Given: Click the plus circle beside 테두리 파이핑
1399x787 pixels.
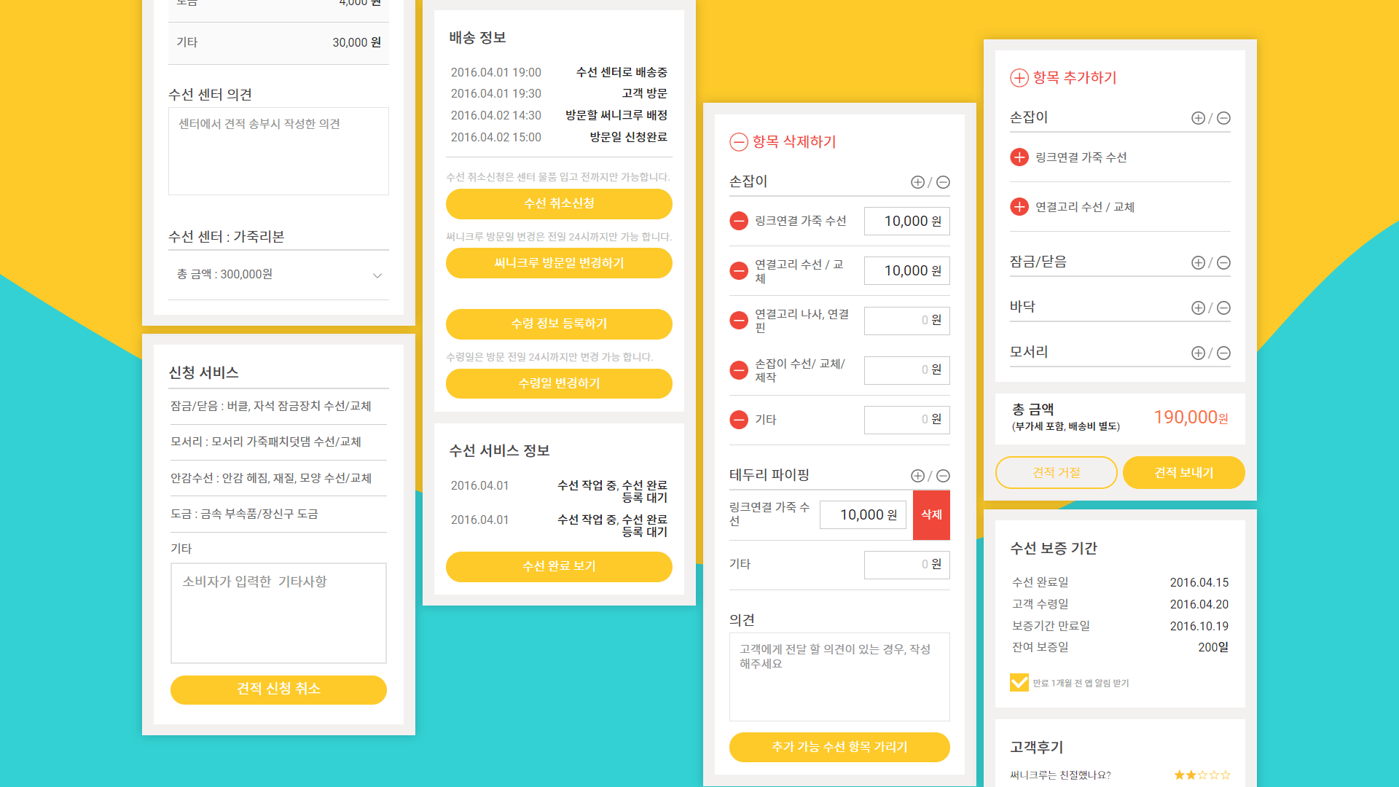Looking at the screenshot, I should pos(917,476).
